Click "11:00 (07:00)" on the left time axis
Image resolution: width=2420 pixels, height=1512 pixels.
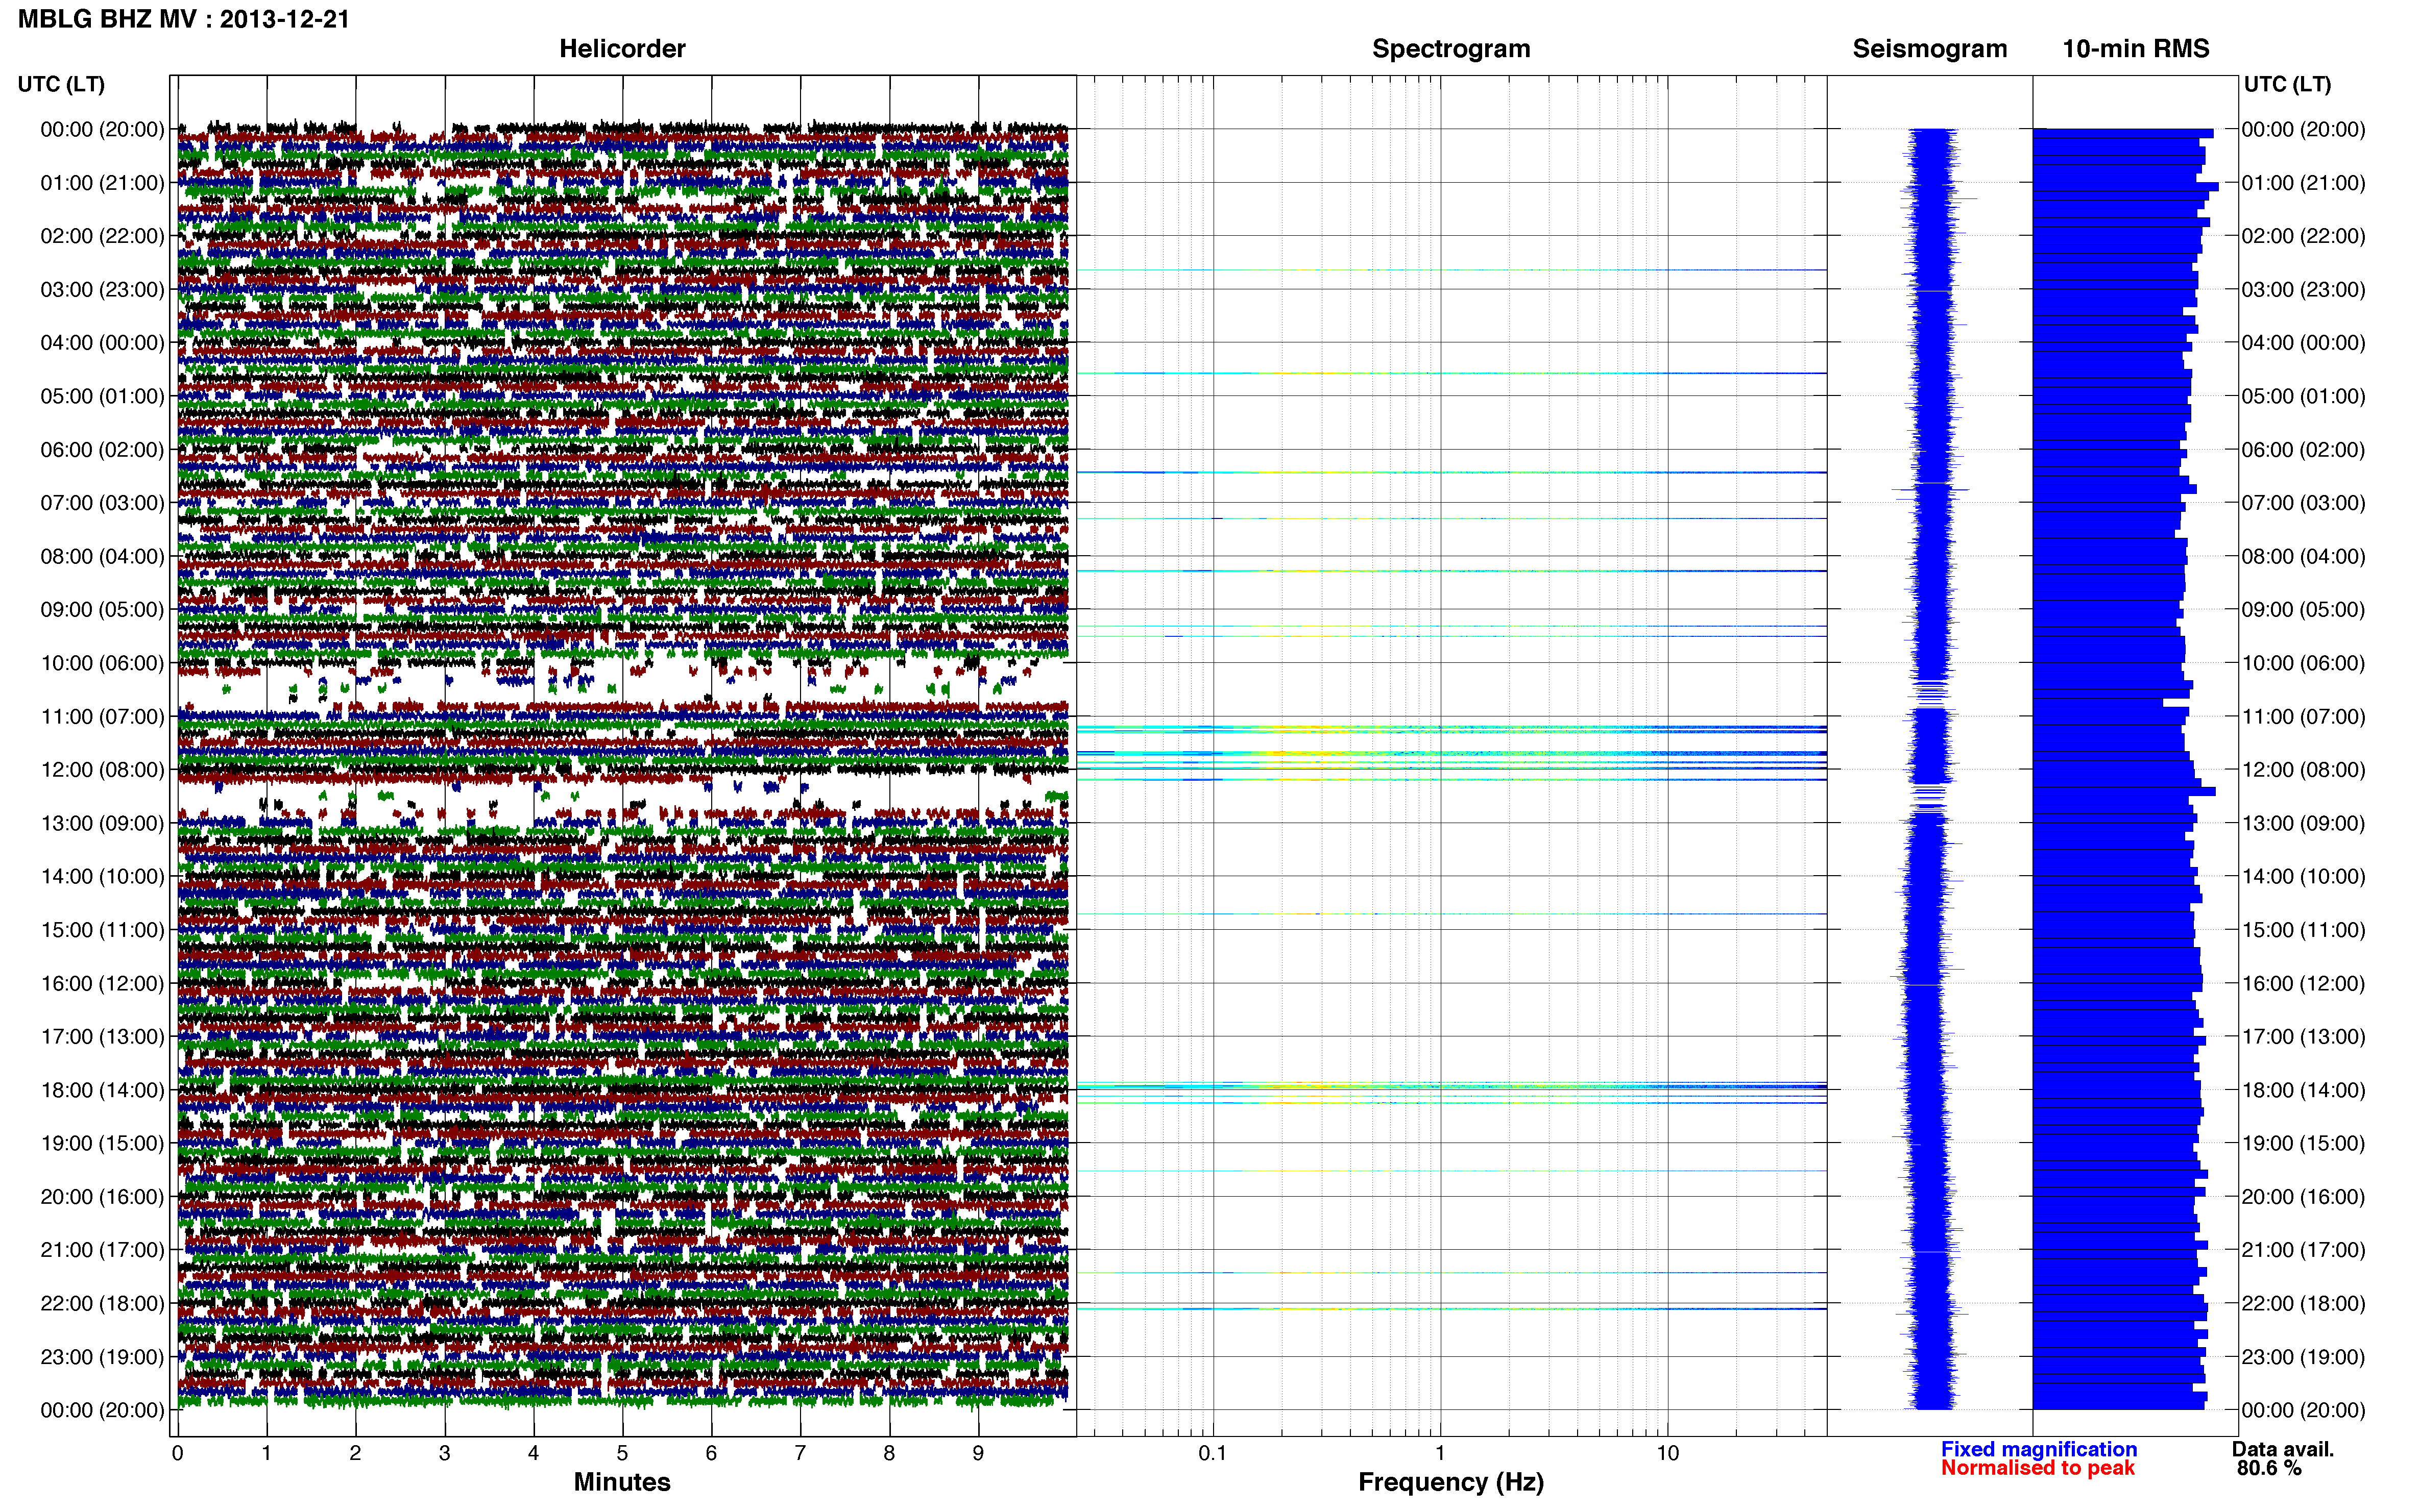tap(102, 716)
